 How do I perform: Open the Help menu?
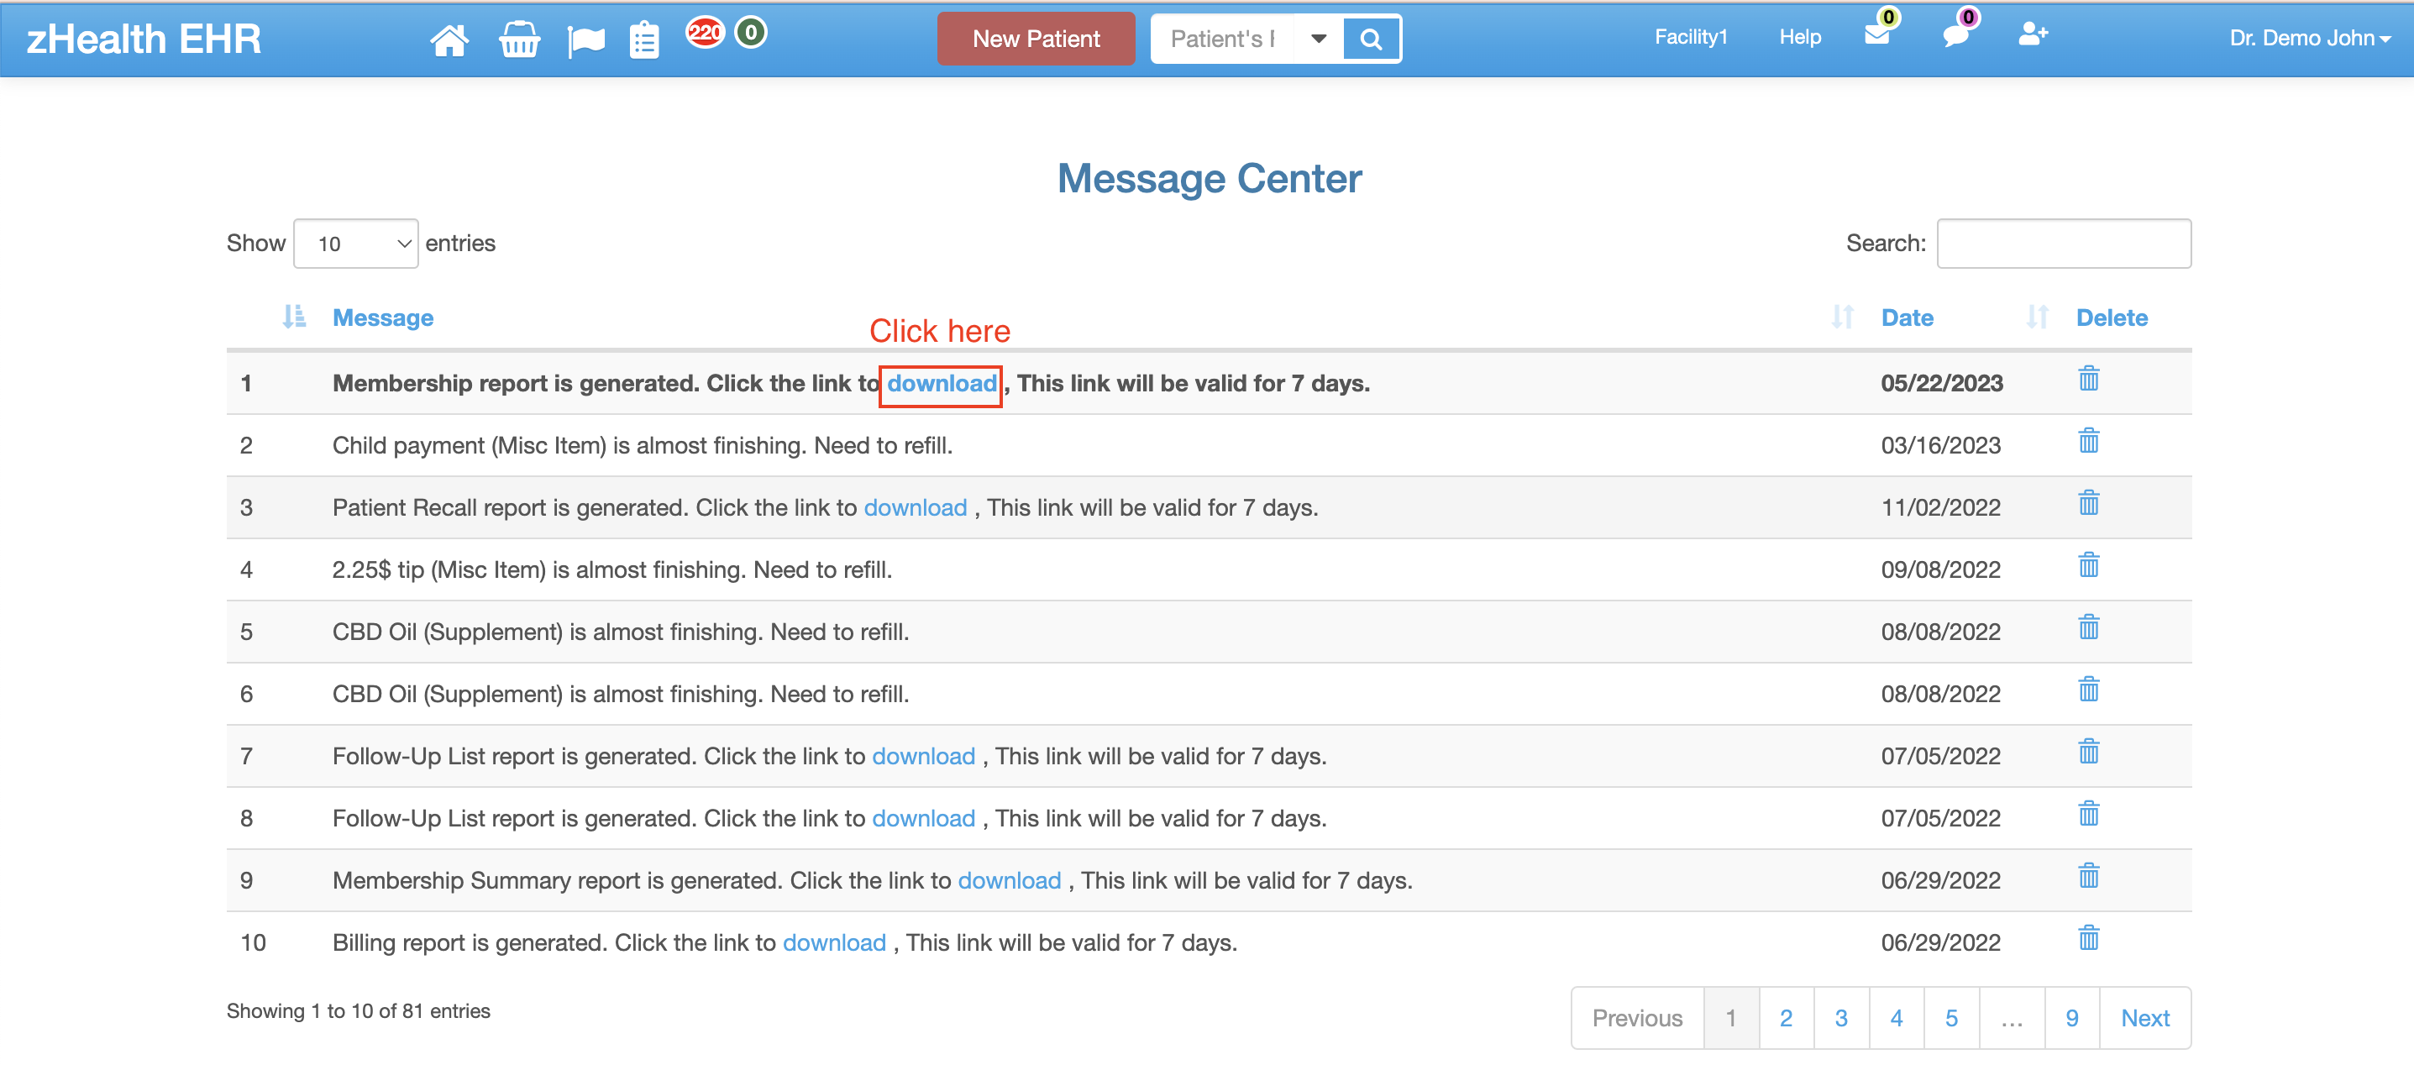click(x=1799, y=36)
